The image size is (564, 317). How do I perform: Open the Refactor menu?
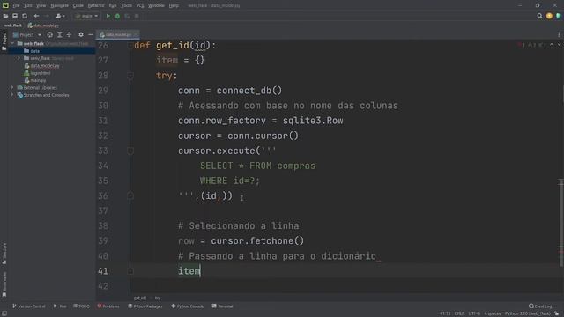96,5
